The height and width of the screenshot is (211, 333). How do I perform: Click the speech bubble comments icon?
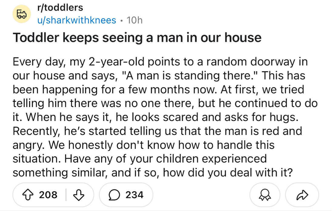pos(114,195)
